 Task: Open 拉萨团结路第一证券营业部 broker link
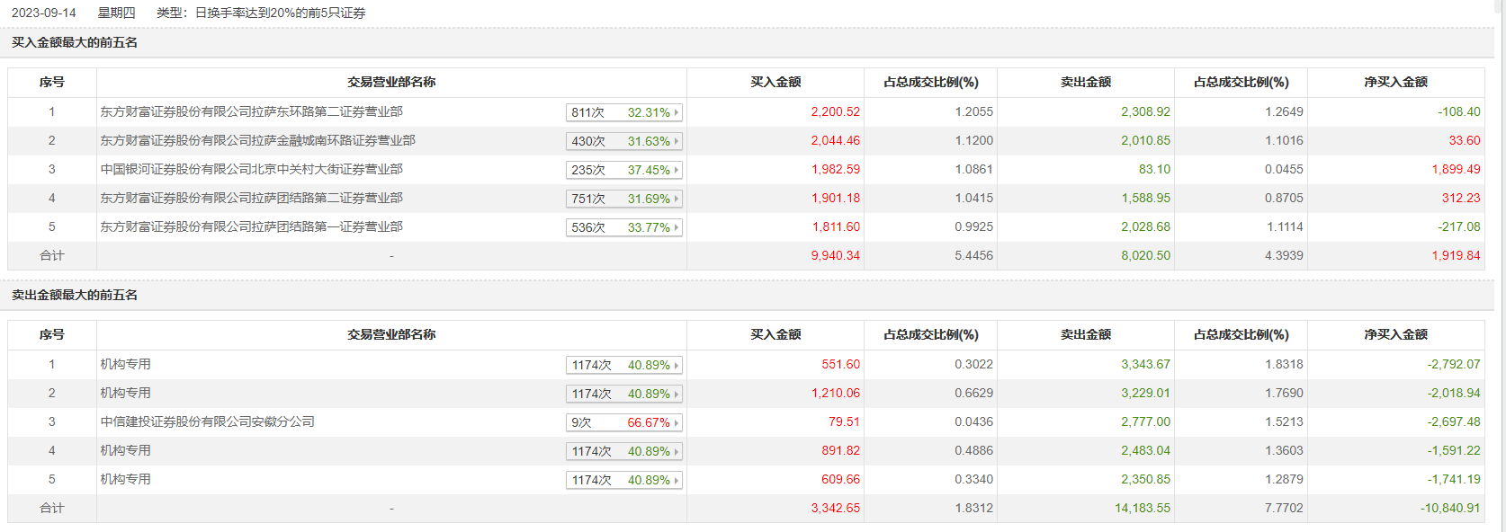click(251, 227)
